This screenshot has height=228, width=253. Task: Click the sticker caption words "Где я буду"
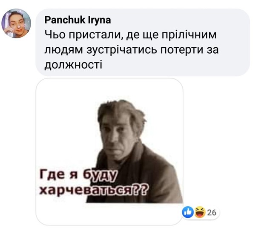pyautogui.click(x=78, y=176)
